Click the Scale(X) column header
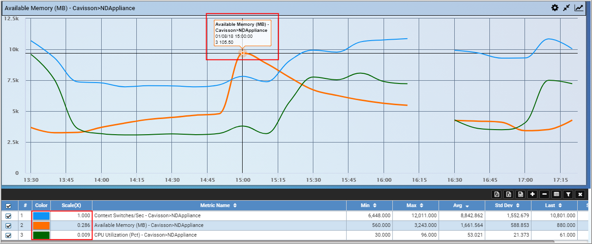Viewport: 592px width, 244px height. pos(71,205)
